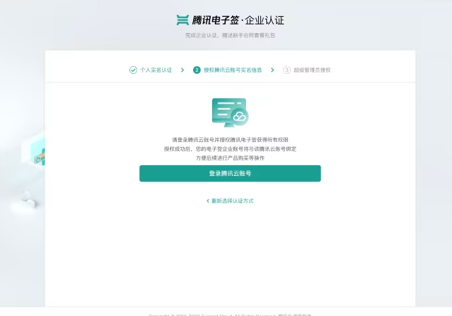Click the 登录腾讯云账号 button
The image size is (452, 316).
click(230, 173)
